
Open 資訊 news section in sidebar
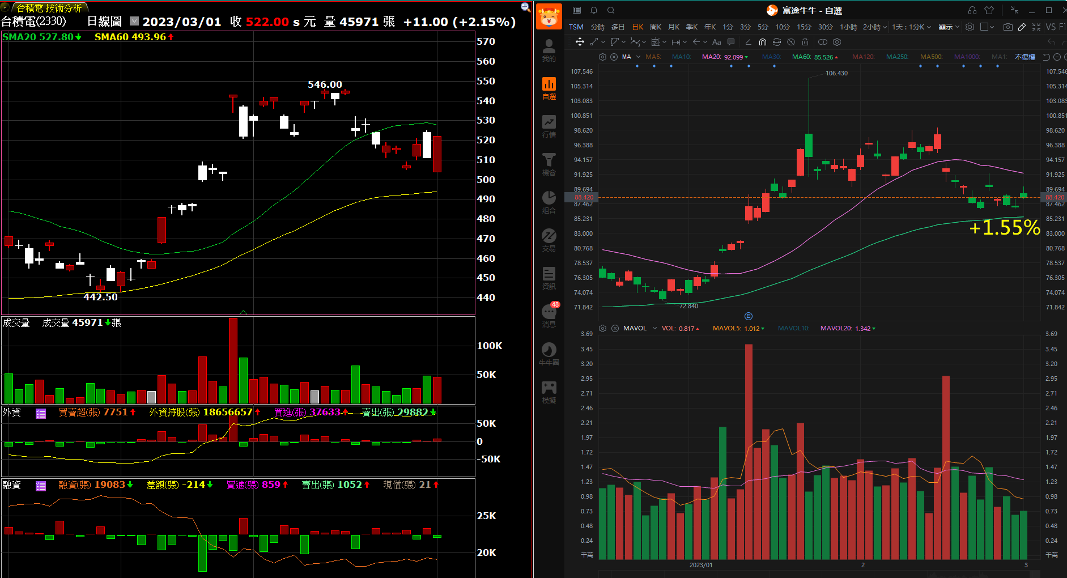549,278
